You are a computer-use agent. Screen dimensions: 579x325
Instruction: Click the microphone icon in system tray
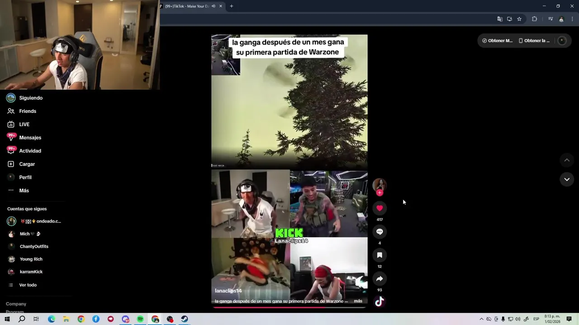pos(503,319)
